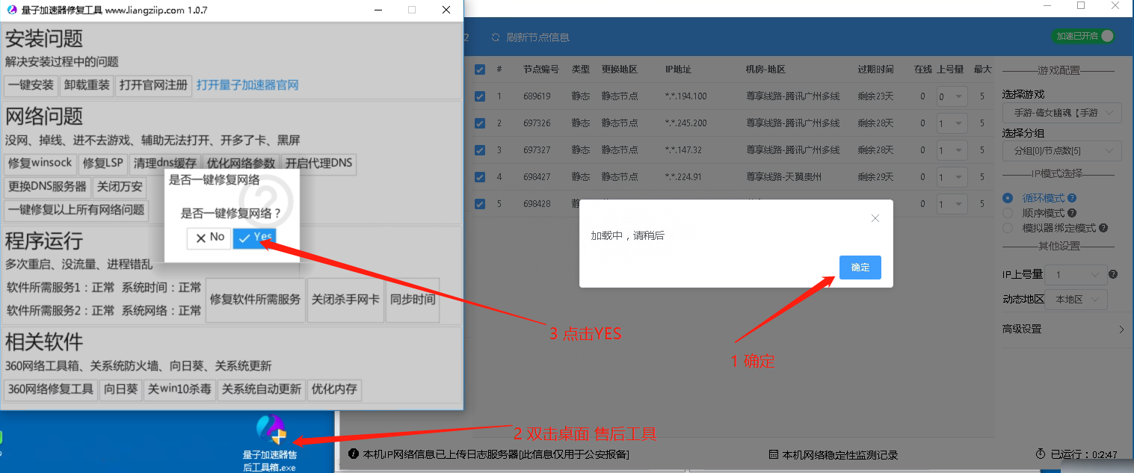Click the 已运行 timer in the status bar
Viewport: 1134px width, 473px height.
coord(1076,454)
